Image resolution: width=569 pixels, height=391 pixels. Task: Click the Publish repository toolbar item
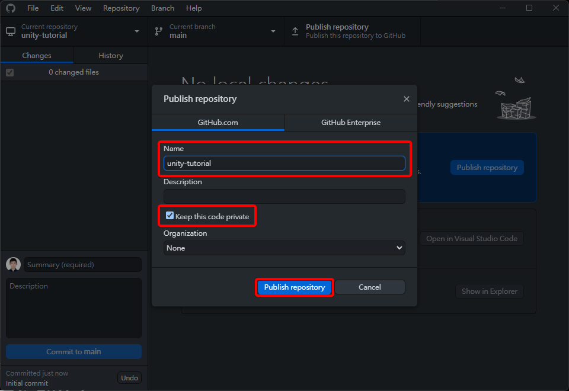(x=352, y=31)
